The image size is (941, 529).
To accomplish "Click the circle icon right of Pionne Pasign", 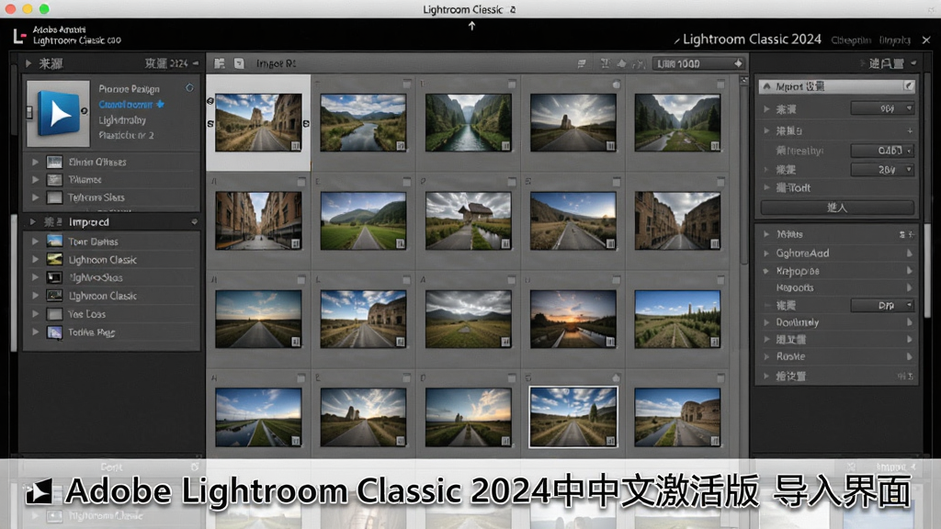I will click(189, 88).
